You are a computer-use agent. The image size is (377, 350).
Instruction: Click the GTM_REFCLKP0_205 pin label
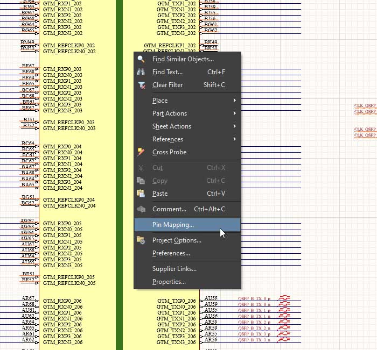point(69,277)
